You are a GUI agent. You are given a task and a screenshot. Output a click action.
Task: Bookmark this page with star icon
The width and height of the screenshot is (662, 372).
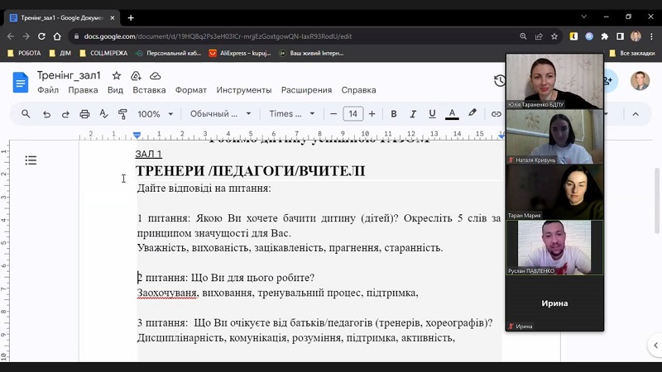[554, 36]
